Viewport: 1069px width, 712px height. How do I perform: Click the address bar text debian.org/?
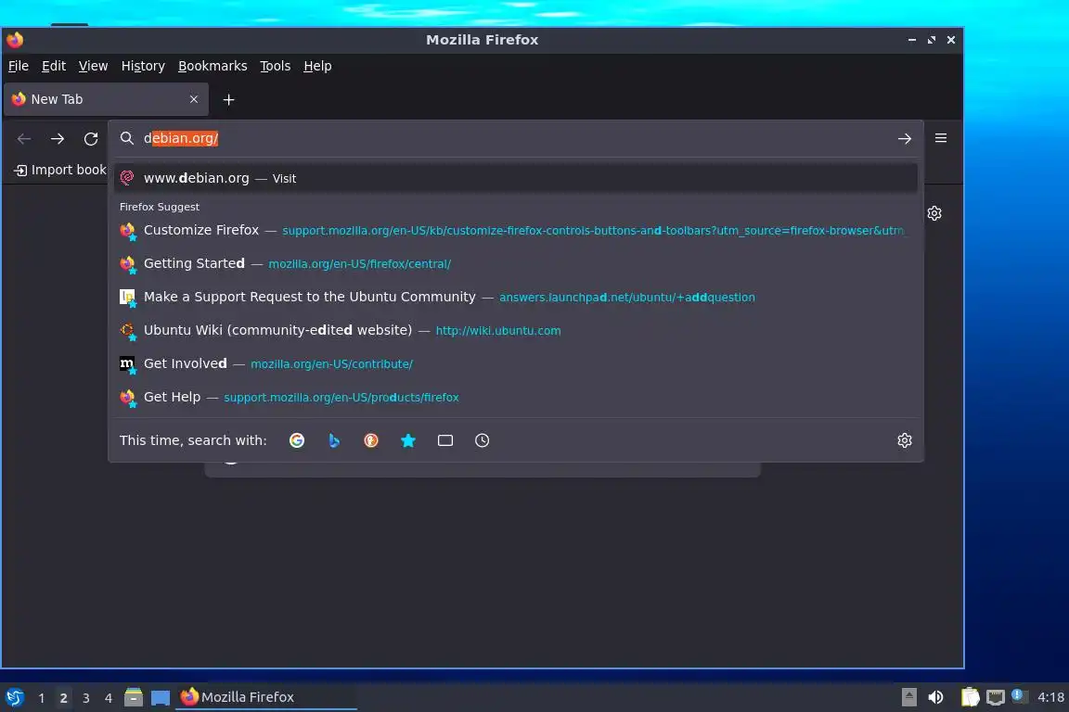pyautogui.click(x=181, y=138)
